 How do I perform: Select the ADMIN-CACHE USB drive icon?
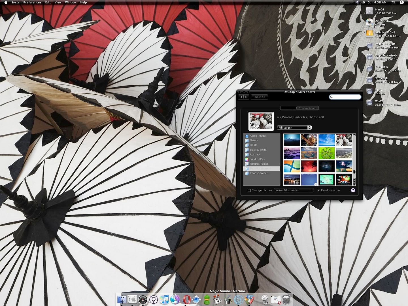coord(369,34)
